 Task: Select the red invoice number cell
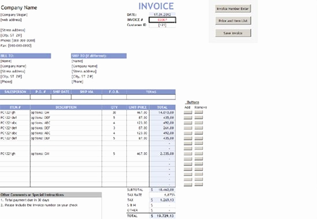pos(162,20)
